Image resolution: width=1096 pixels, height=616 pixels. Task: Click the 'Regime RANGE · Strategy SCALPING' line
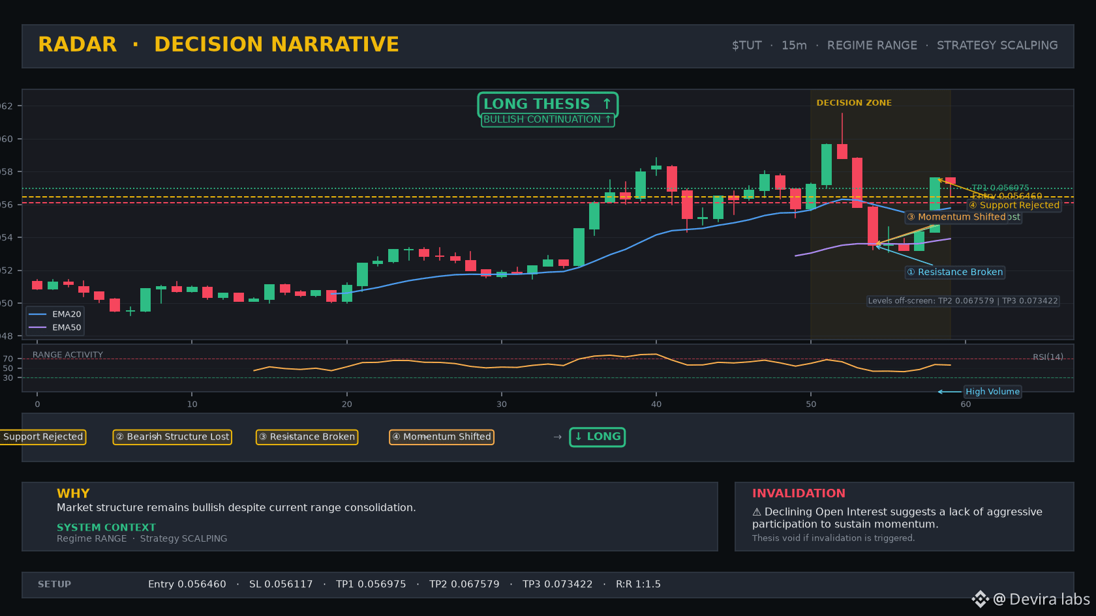142,538
